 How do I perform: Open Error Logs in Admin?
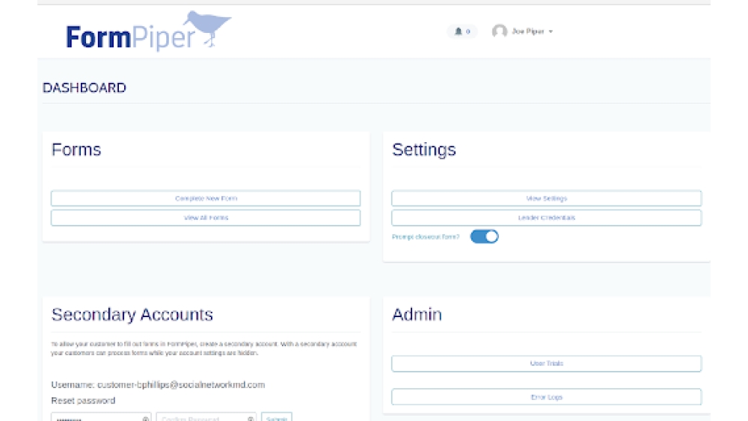546,397
